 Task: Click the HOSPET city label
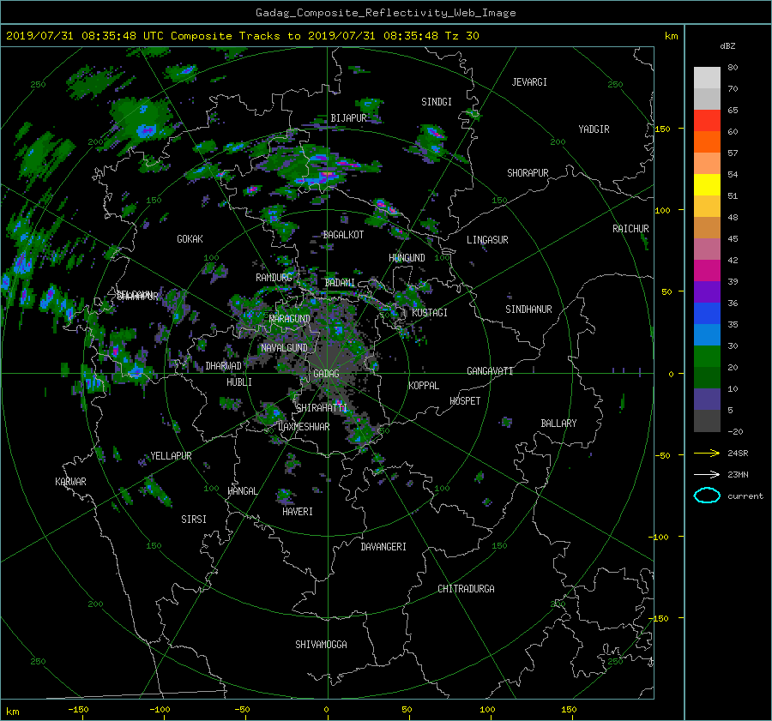click(x=465, y=401)
